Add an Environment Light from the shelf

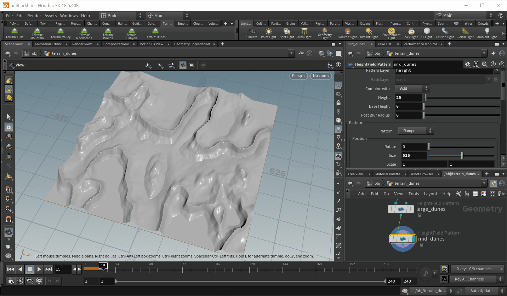point(391,34)
